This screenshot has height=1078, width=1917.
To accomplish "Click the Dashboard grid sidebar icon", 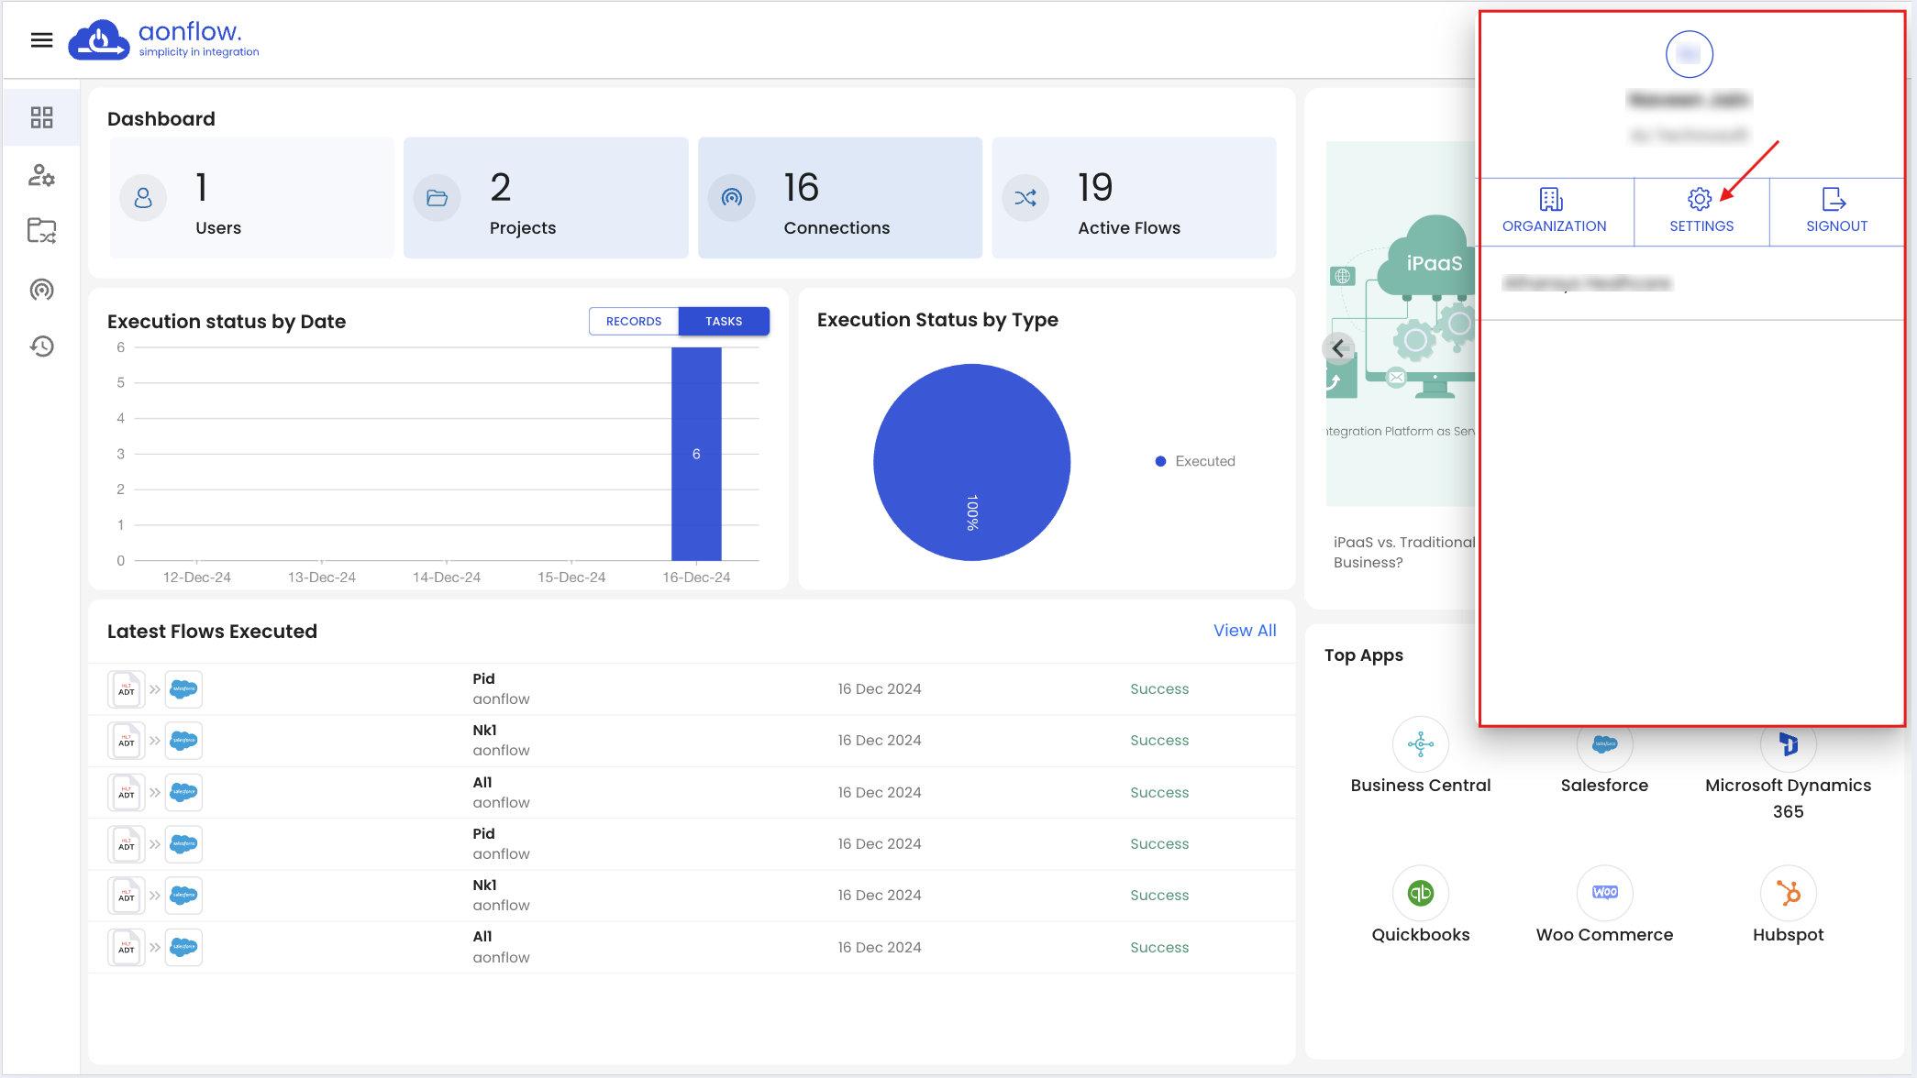I will coord(41,117).
